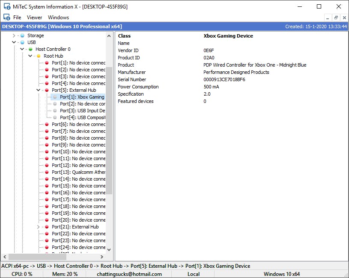Click red icon of Root Hub Port[1]
Screen dimensions: 349x278
click(x=47, y=63)
